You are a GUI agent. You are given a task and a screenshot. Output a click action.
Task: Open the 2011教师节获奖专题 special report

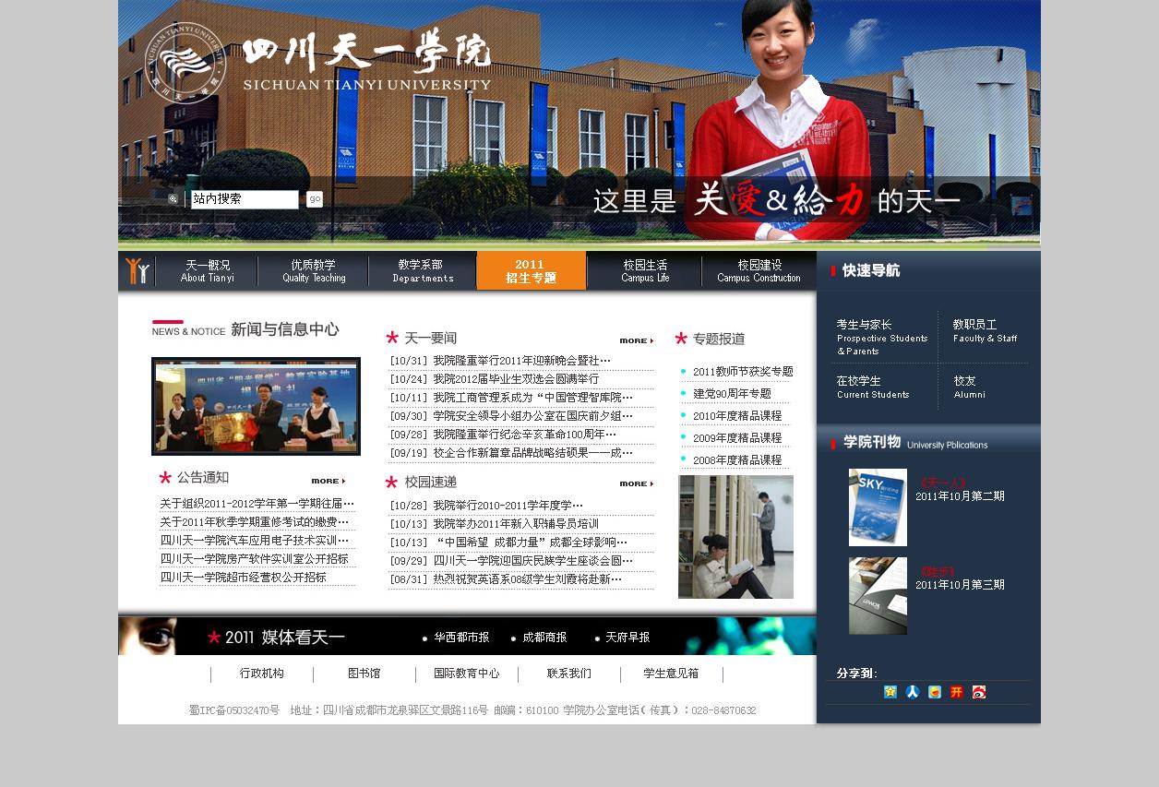744,372
